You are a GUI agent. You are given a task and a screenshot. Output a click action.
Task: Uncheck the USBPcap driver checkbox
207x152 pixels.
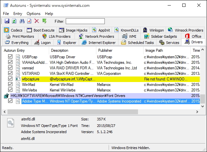10,57
